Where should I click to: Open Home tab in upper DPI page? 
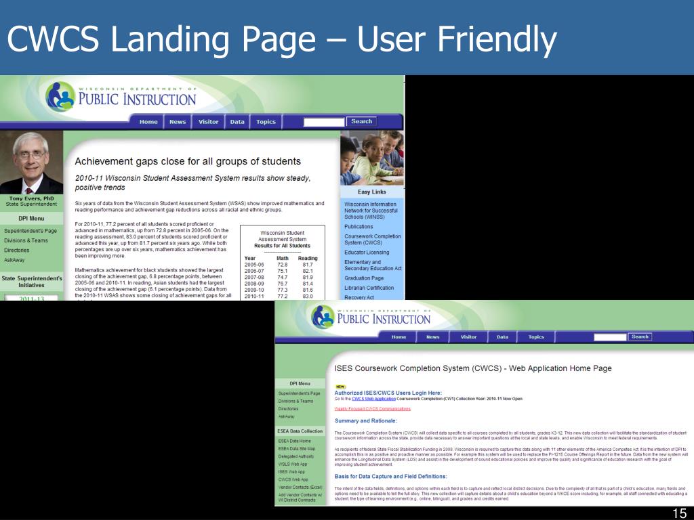tap(148, 122)
